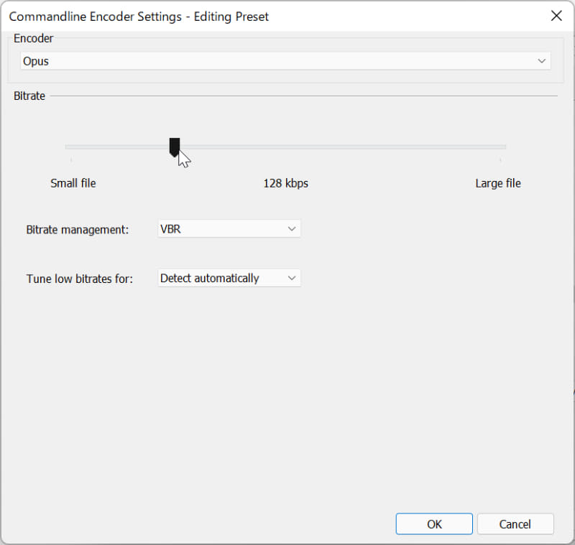Click the bitrate slider handle
This screenshot has height=545, width=575.
175,147
